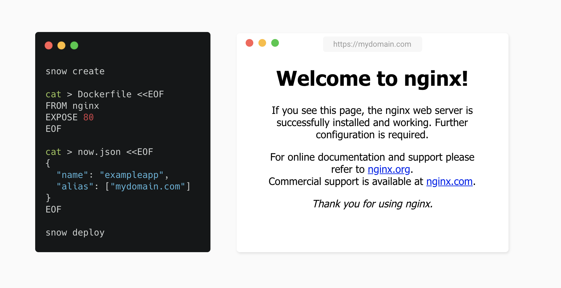The width and height of the screenshot is (561, 288).
Task: Click the red close dot on terminal window
Action: [x=49, y=45]
